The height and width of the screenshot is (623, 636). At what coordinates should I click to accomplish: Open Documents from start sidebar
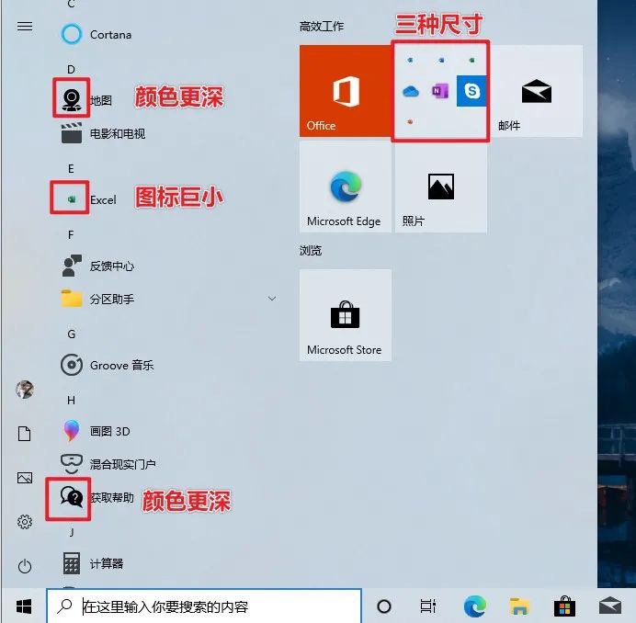(24, 433)
